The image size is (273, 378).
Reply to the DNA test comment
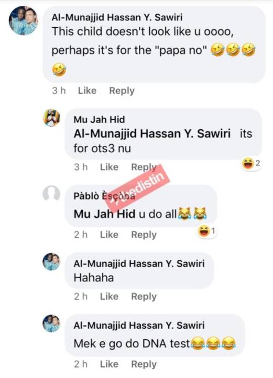(x=144, y=364)
